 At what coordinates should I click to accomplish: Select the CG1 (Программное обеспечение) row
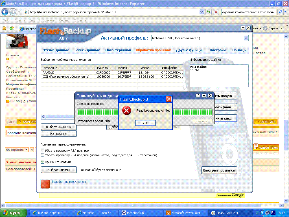(x=112, y=77)
